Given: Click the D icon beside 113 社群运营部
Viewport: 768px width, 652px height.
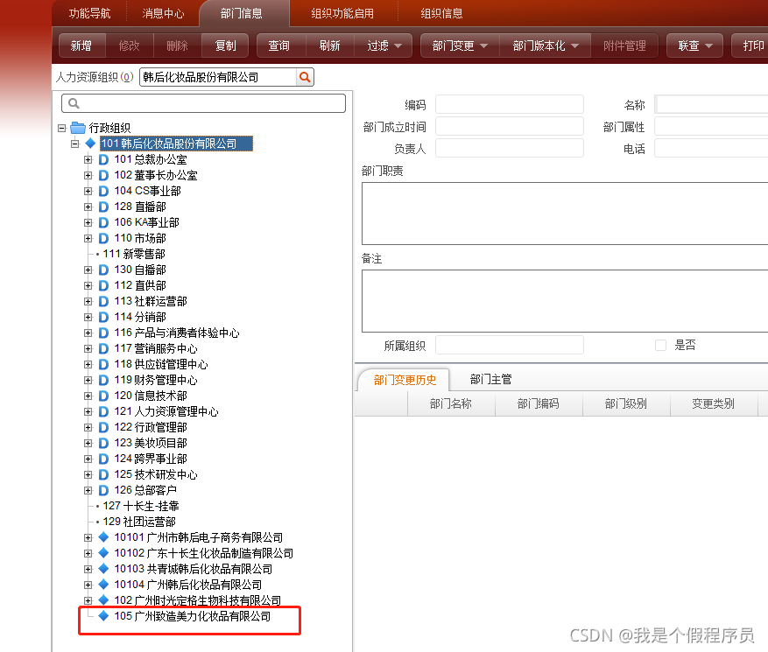Looking at the screenshot, I should (x=103, y=301).
